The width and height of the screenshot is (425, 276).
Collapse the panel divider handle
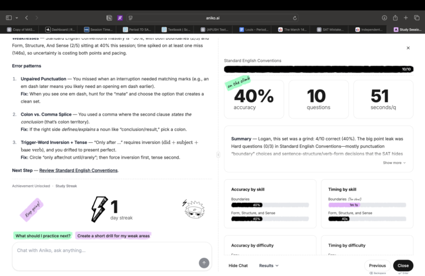pos(218,155)
